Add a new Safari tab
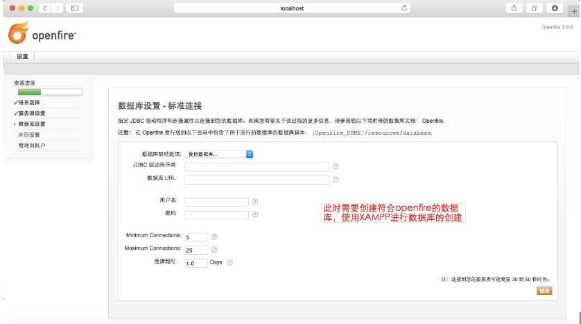 click(574, 12)
